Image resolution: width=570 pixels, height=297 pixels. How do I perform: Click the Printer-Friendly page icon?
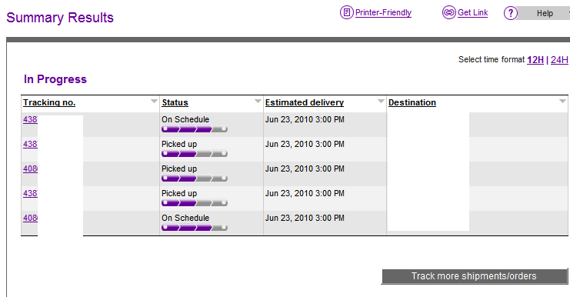(x=346, y=12)
